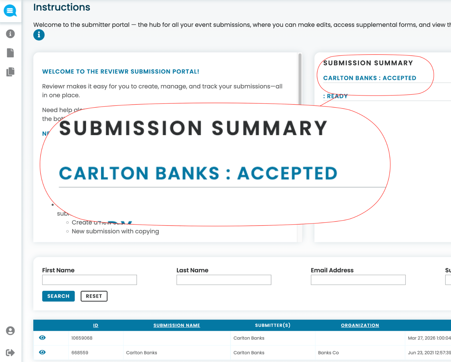The image size is (451, 362).
Task: Sort the table by the ID column
Action: [x=96, y=325]
